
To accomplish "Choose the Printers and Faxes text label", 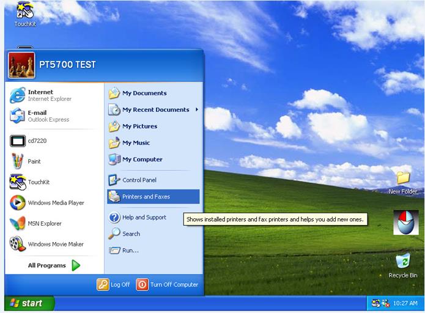I will point(146,196).
